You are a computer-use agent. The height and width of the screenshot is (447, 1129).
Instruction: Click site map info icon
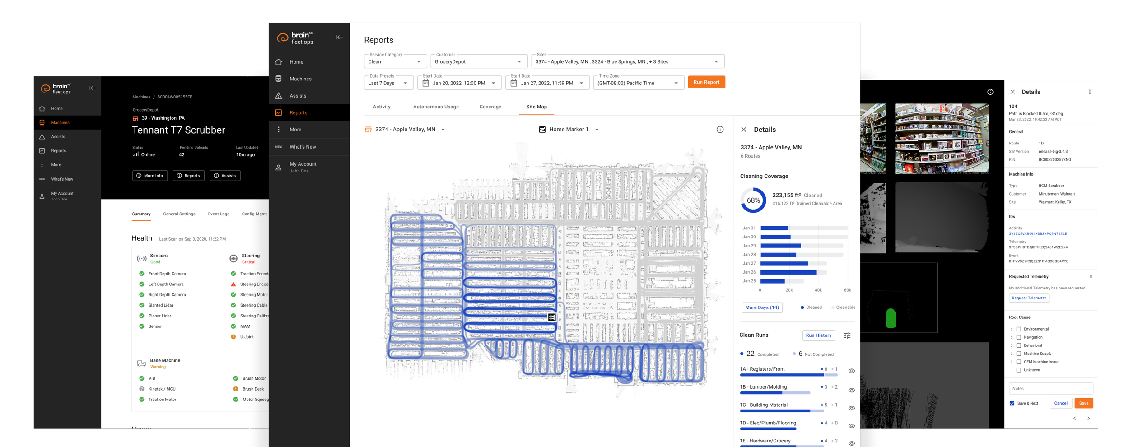(x=720, y=130)
